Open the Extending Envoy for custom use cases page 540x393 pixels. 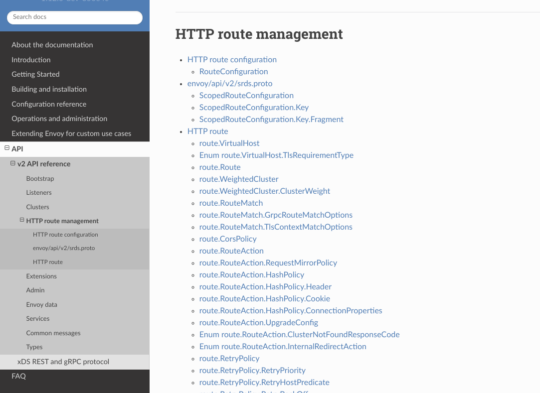(x=71, y=133)
